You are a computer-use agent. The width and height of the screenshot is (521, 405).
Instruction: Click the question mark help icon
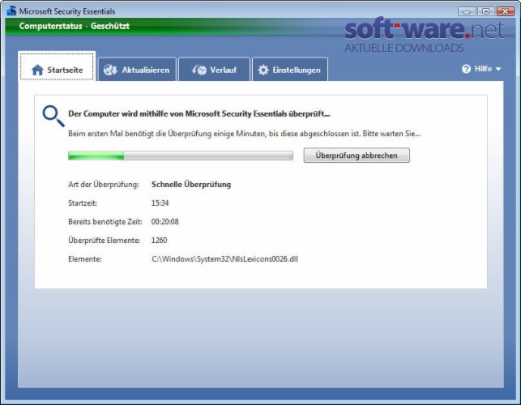[466, 69]
